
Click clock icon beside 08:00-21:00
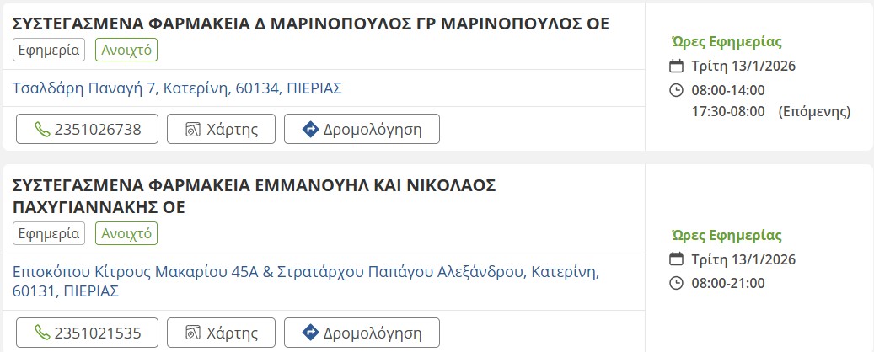[676, 283]
